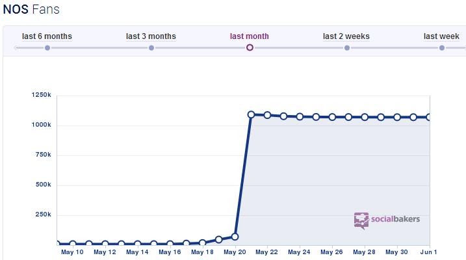This screenshot has height=260, width=466.
Task: Select the radio dot under last 2 weeks
Action: (346, 47)
